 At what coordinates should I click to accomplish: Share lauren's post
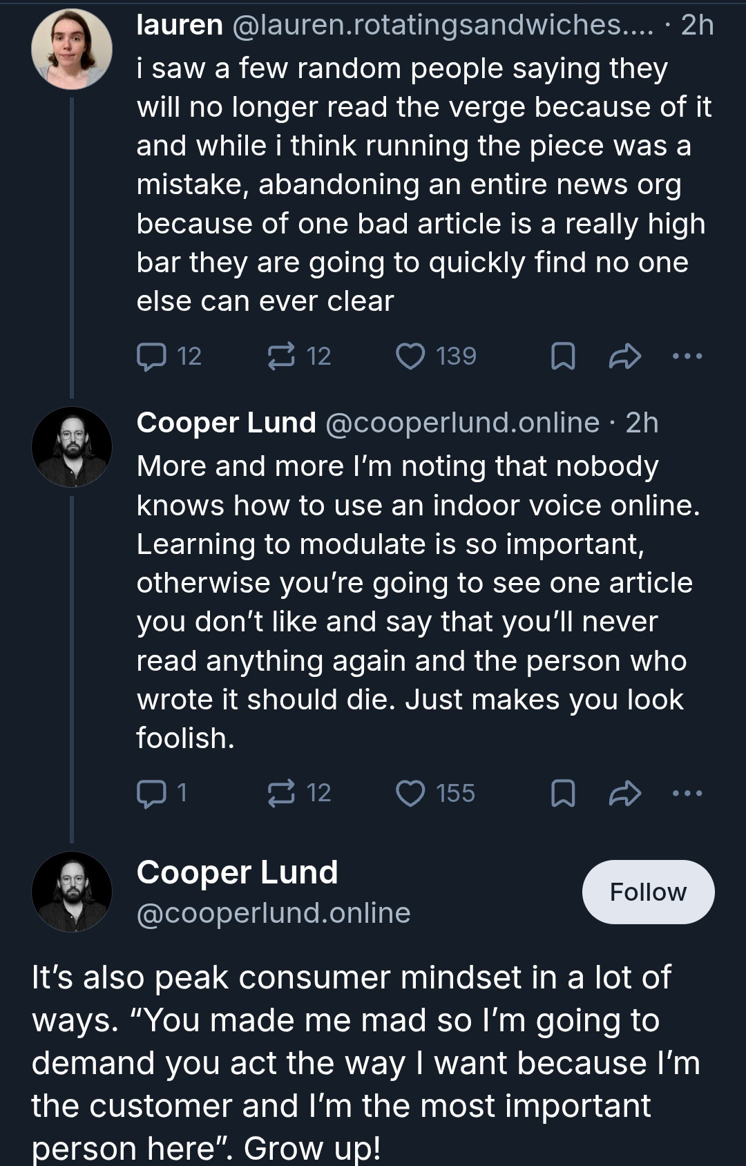tap(624, 356)
